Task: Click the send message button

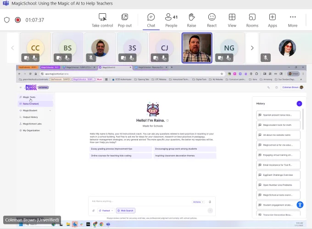Action: (210, 211)
